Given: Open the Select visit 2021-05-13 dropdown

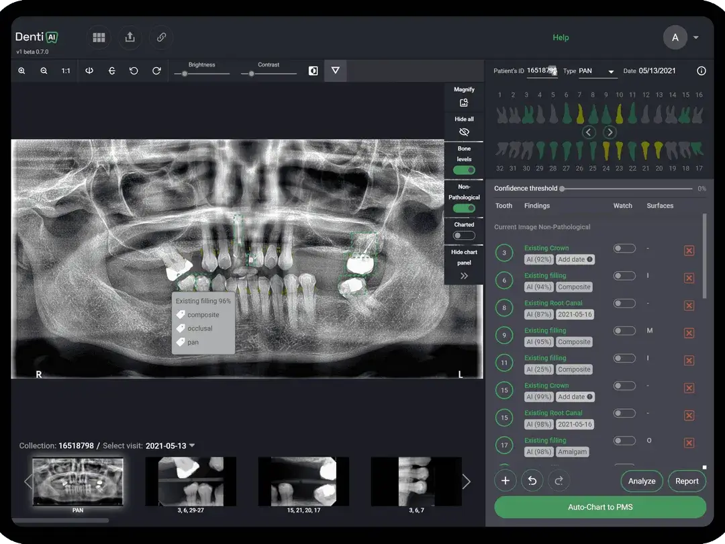Looking at the screenshot, I should (x=166, y=445).
